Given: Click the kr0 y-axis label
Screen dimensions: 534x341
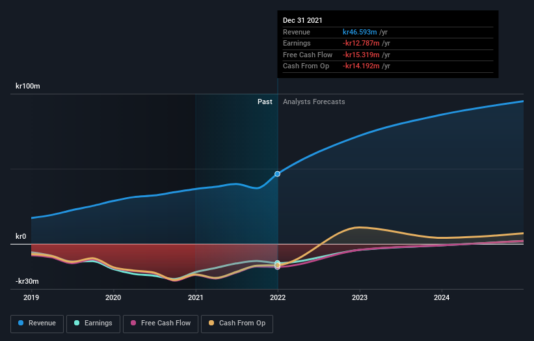Looking at the screenshot, I should 21,236.
